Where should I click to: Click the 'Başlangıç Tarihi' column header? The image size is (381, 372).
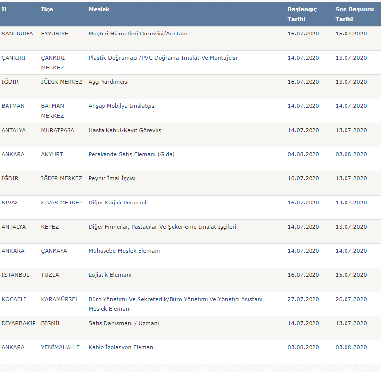(x=302, y=14)
